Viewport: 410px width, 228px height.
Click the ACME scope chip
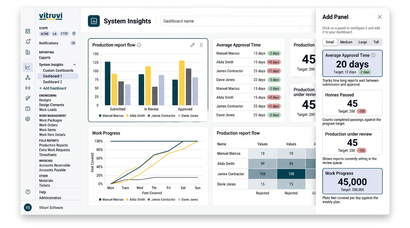click(x=45, y=34)
